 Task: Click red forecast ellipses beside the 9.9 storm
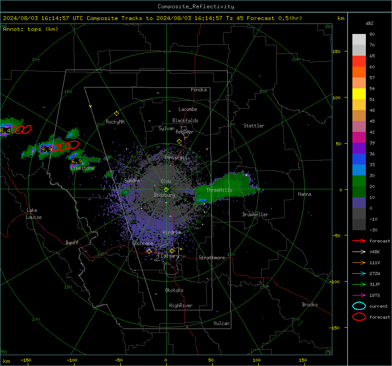tap(65, 146)
